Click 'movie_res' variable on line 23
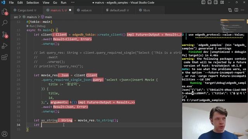This screenshot has height=139, width=248. (49, 75)
